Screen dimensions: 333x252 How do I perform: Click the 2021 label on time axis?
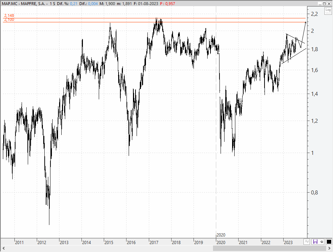click(x=243, y=242)
